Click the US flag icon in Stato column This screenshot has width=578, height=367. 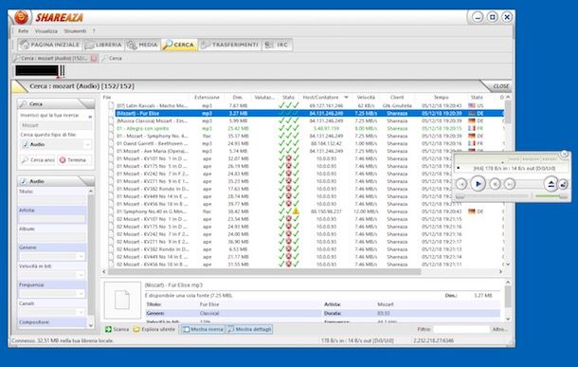(x=472, y=105)
